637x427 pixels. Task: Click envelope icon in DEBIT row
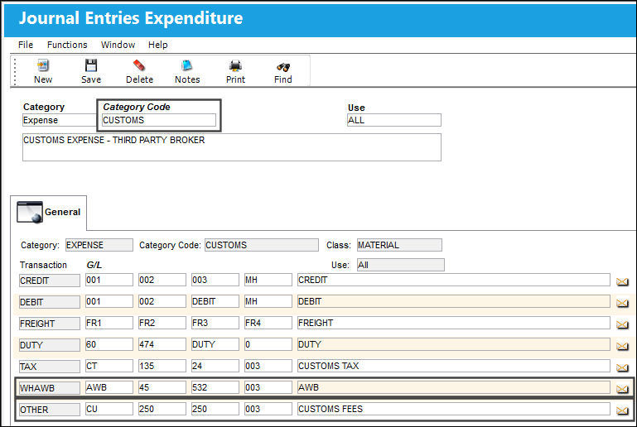pyautogui.click(x=622, y=303)
